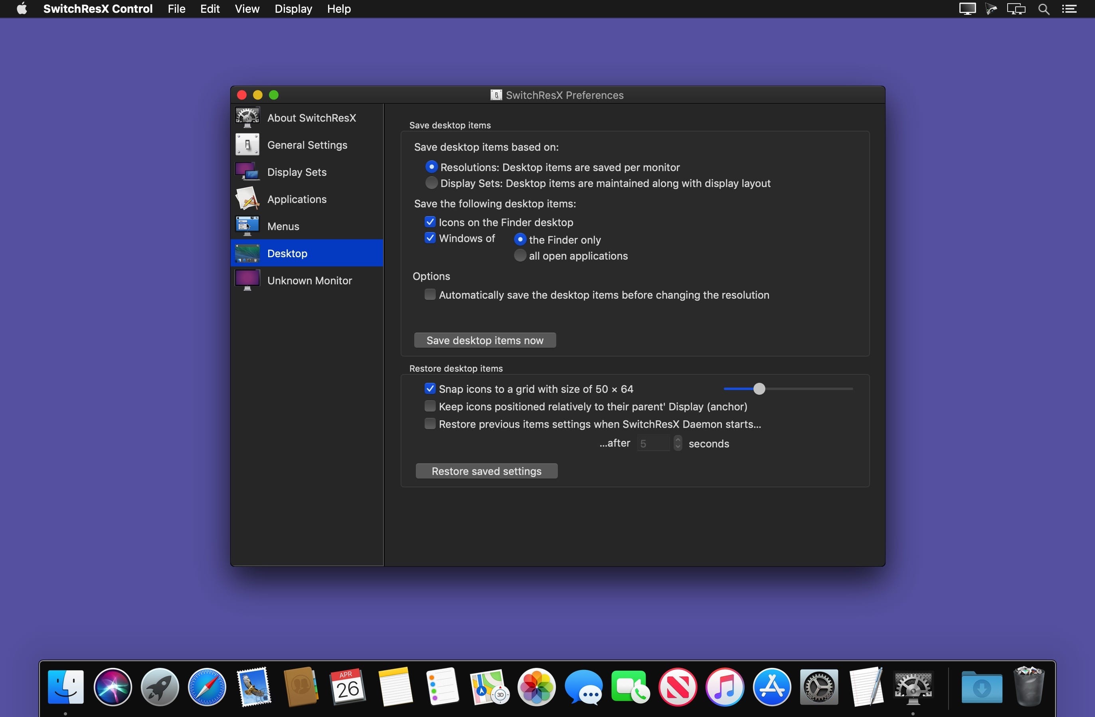Open Reminders app in Dock
Screen dimensions: 1095x717
click(442, 687)
